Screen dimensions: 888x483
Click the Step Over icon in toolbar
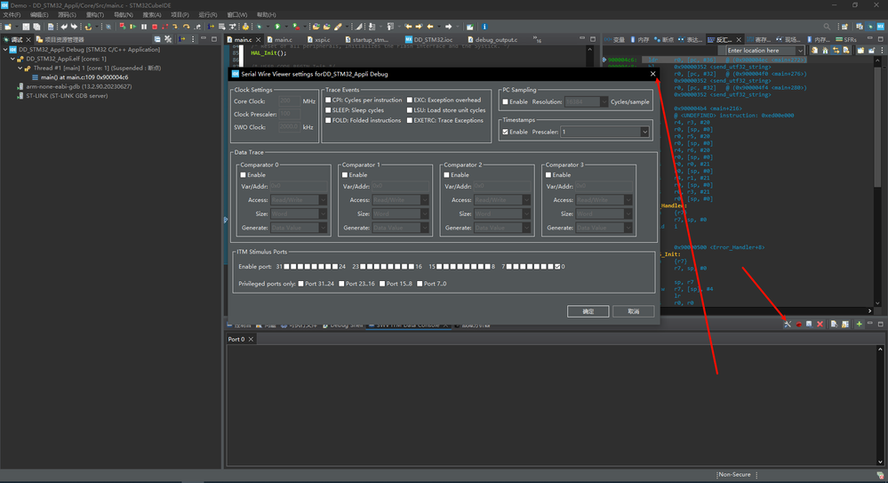click(186, 27)
